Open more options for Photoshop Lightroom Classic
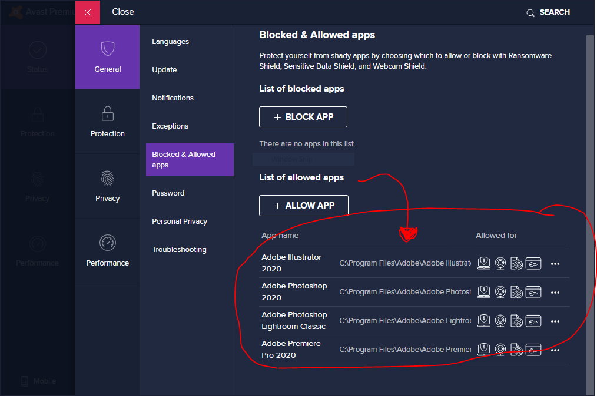This screenshot has width=597, height=396. (x=555, y=321)
